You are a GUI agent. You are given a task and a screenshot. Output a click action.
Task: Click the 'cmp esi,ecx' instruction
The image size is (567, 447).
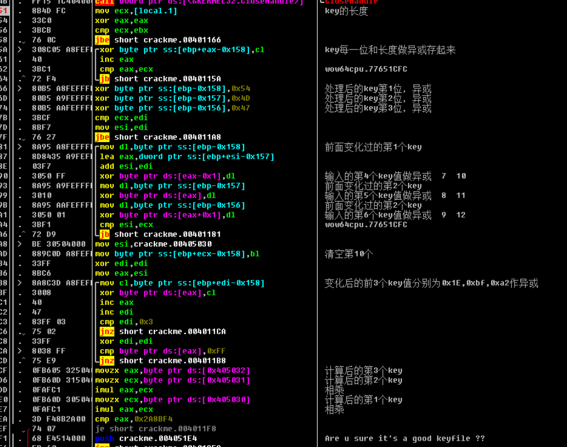point(126,225)
